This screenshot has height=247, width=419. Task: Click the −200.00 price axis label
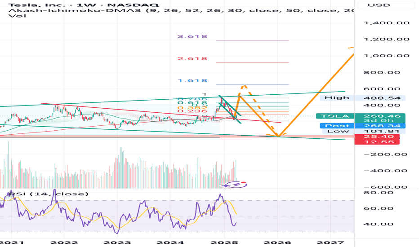(x=386, y=154)
